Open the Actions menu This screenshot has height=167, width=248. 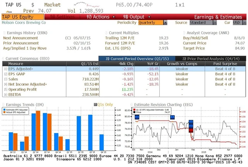tap(98, 17)
